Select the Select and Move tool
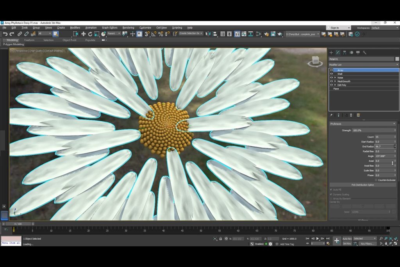 pyautogui.click(x=84, y=34)
